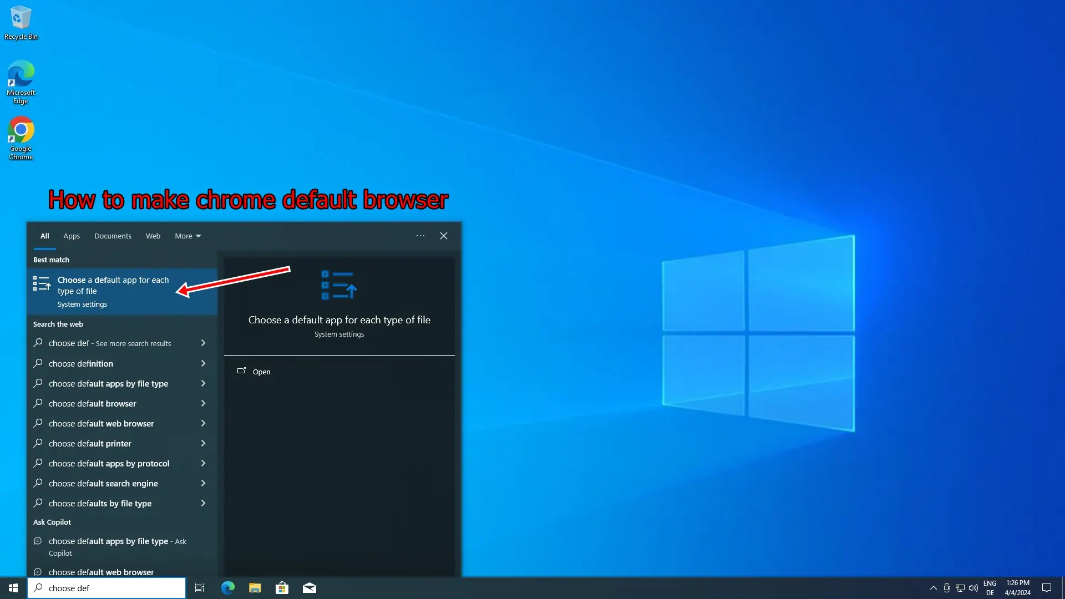Viewport: 1065px width, 599px height.
Task: Expand chevron for 'choose defaults by file type'
Action: tap(203, 504)
